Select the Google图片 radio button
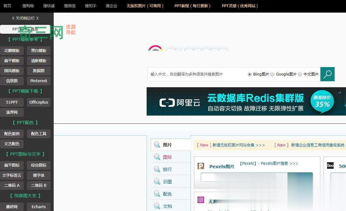 pyautogui.click(x=272, y=74)
